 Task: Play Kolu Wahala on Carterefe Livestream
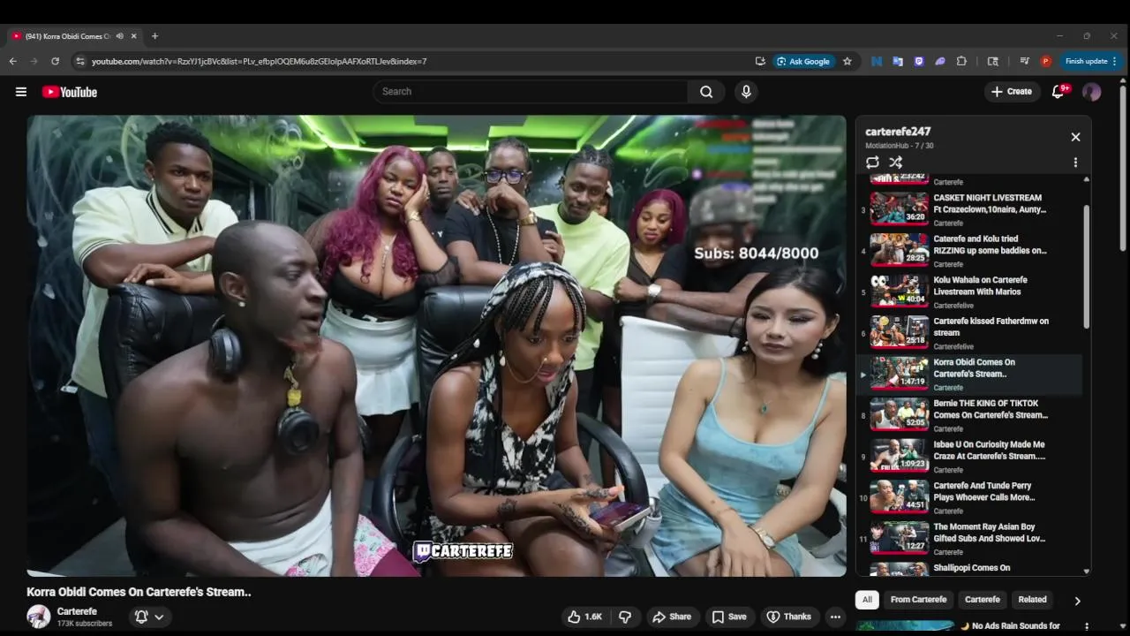coord(968,292)
